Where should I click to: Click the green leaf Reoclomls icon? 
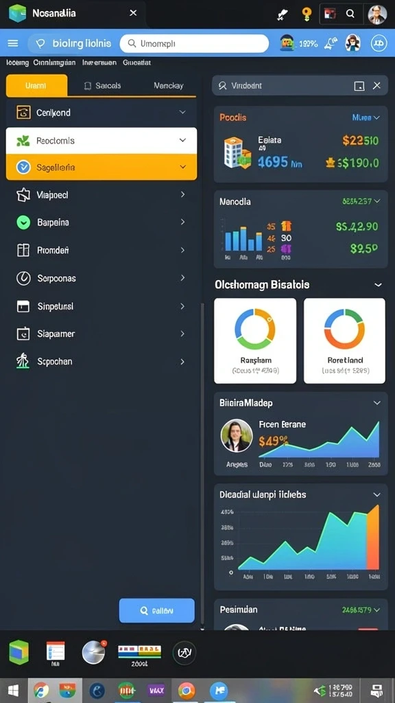pyautogui.click(x=23, y=141)
